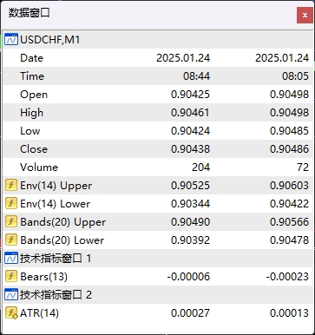The height and width of the screenshot is (335, 315).
Task: Click the Env(14) Lower label
Action: 55,204
